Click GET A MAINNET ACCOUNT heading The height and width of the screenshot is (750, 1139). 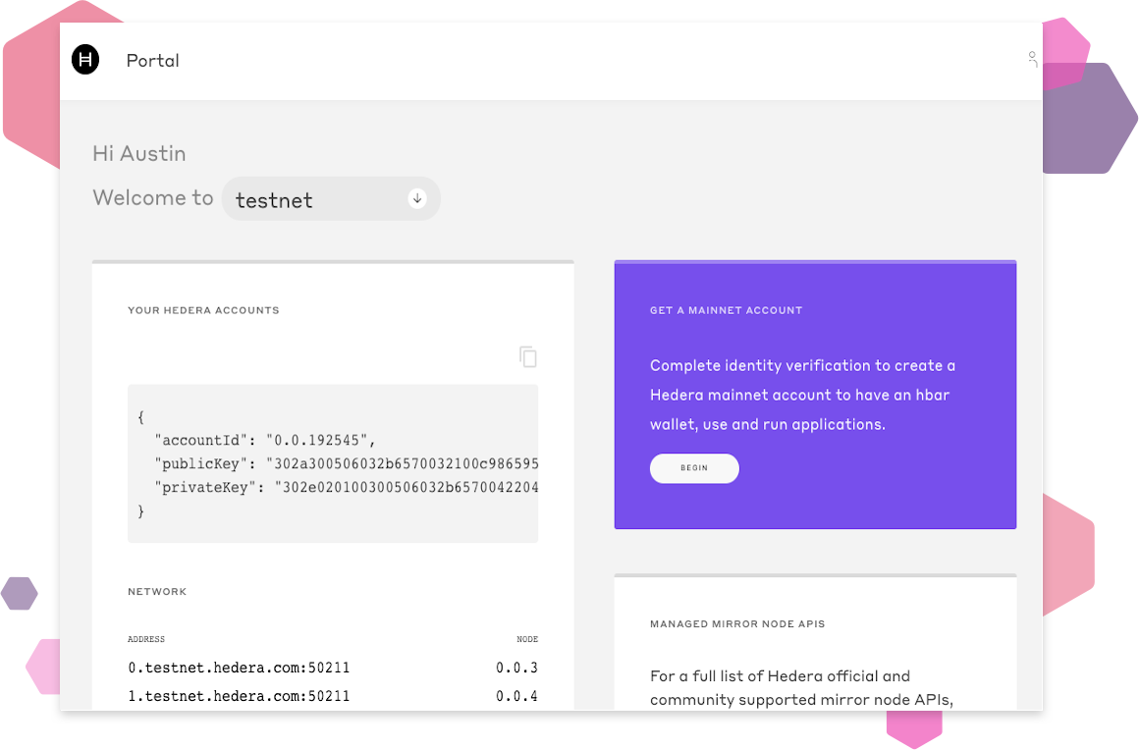(727, 310)
